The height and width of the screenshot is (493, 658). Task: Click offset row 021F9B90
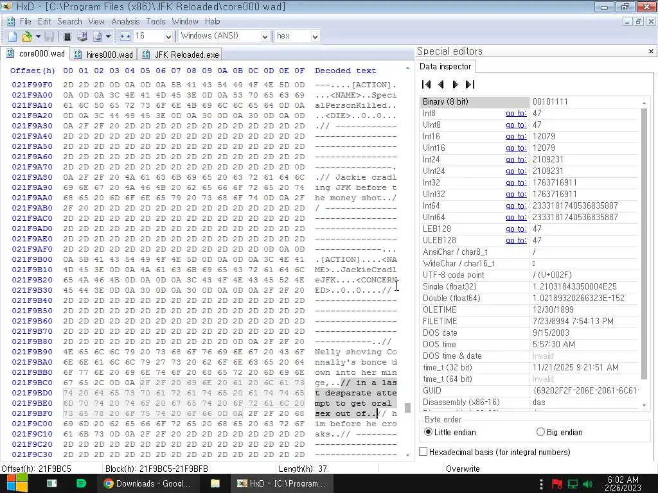pos(32,352)
